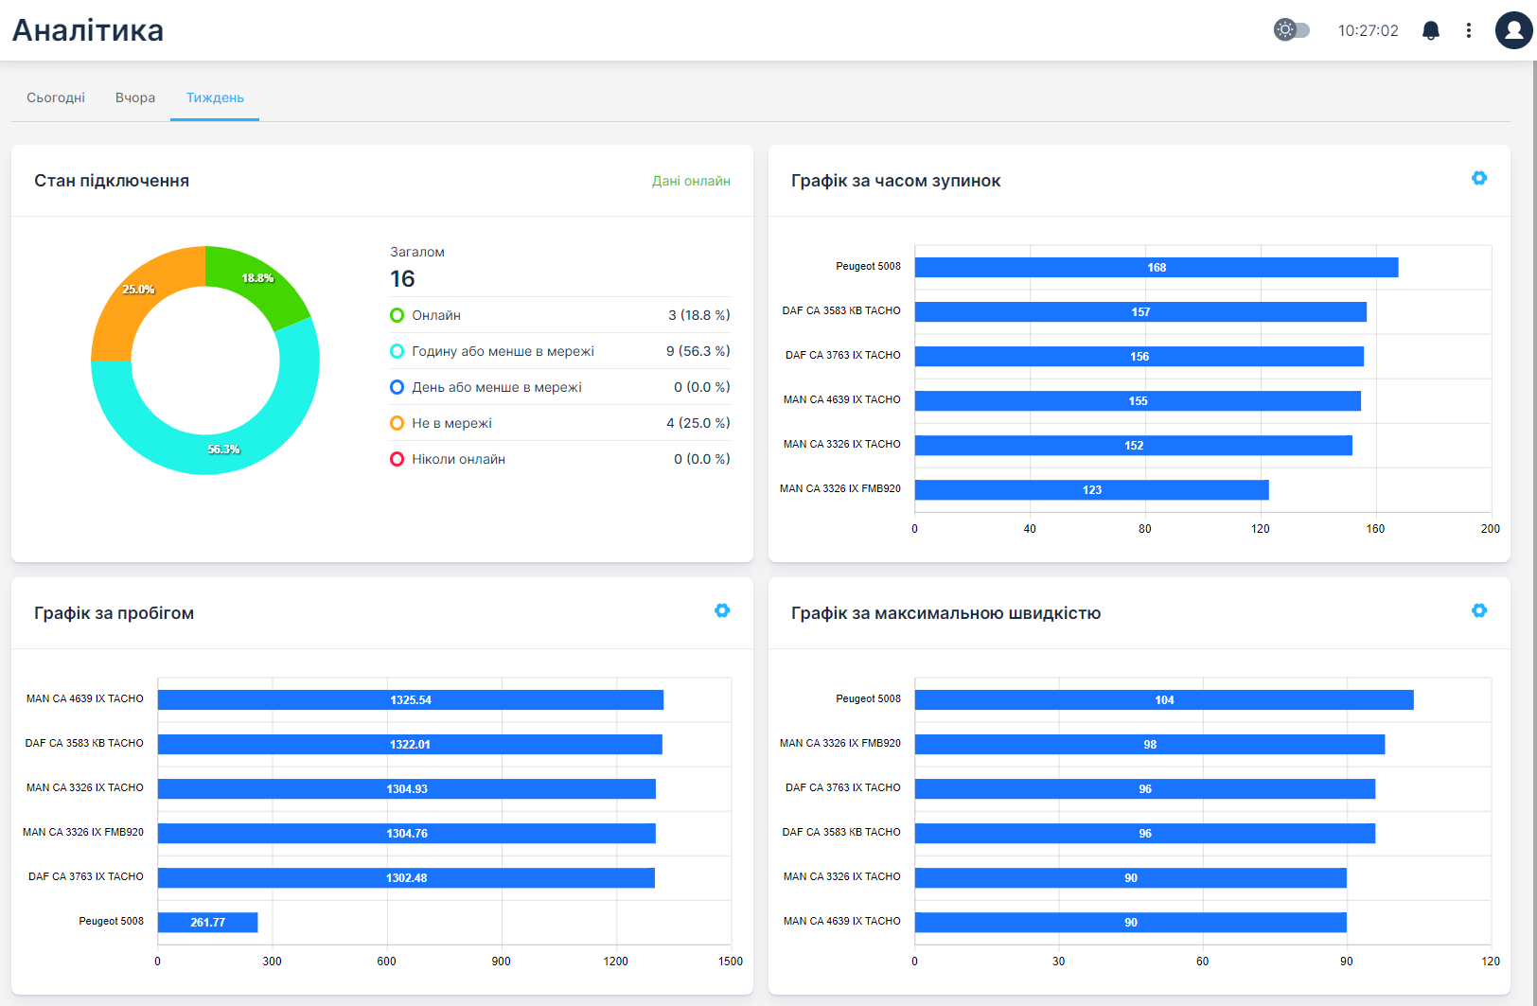Viewport: 1537px width, 1006px height.
Task: Click the Peugeot 5008 mileage bar 261.77
Action: (208, 923)
